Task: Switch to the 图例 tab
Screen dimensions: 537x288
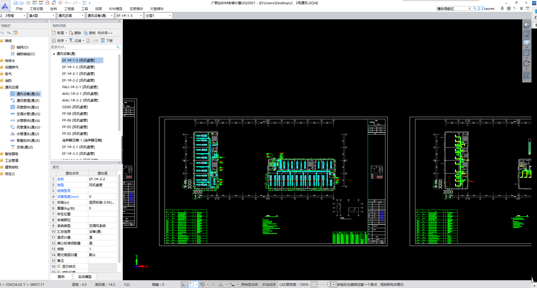Action: click(61, 277)
